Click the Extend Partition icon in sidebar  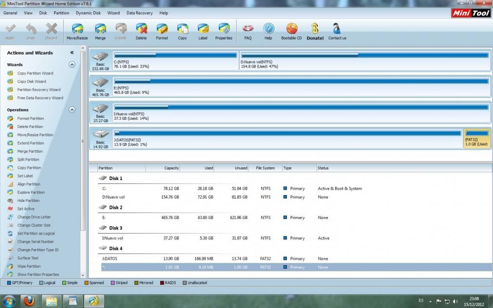tap(10, 143)
